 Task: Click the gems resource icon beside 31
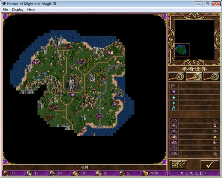click(x=122, y=173)
